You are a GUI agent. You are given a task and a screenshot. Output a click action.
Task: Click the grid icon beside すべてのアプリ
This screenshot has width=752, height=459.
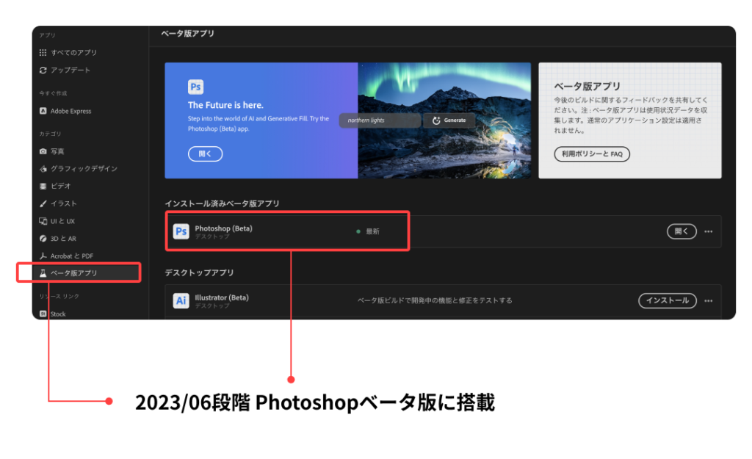tap(43, 53)
